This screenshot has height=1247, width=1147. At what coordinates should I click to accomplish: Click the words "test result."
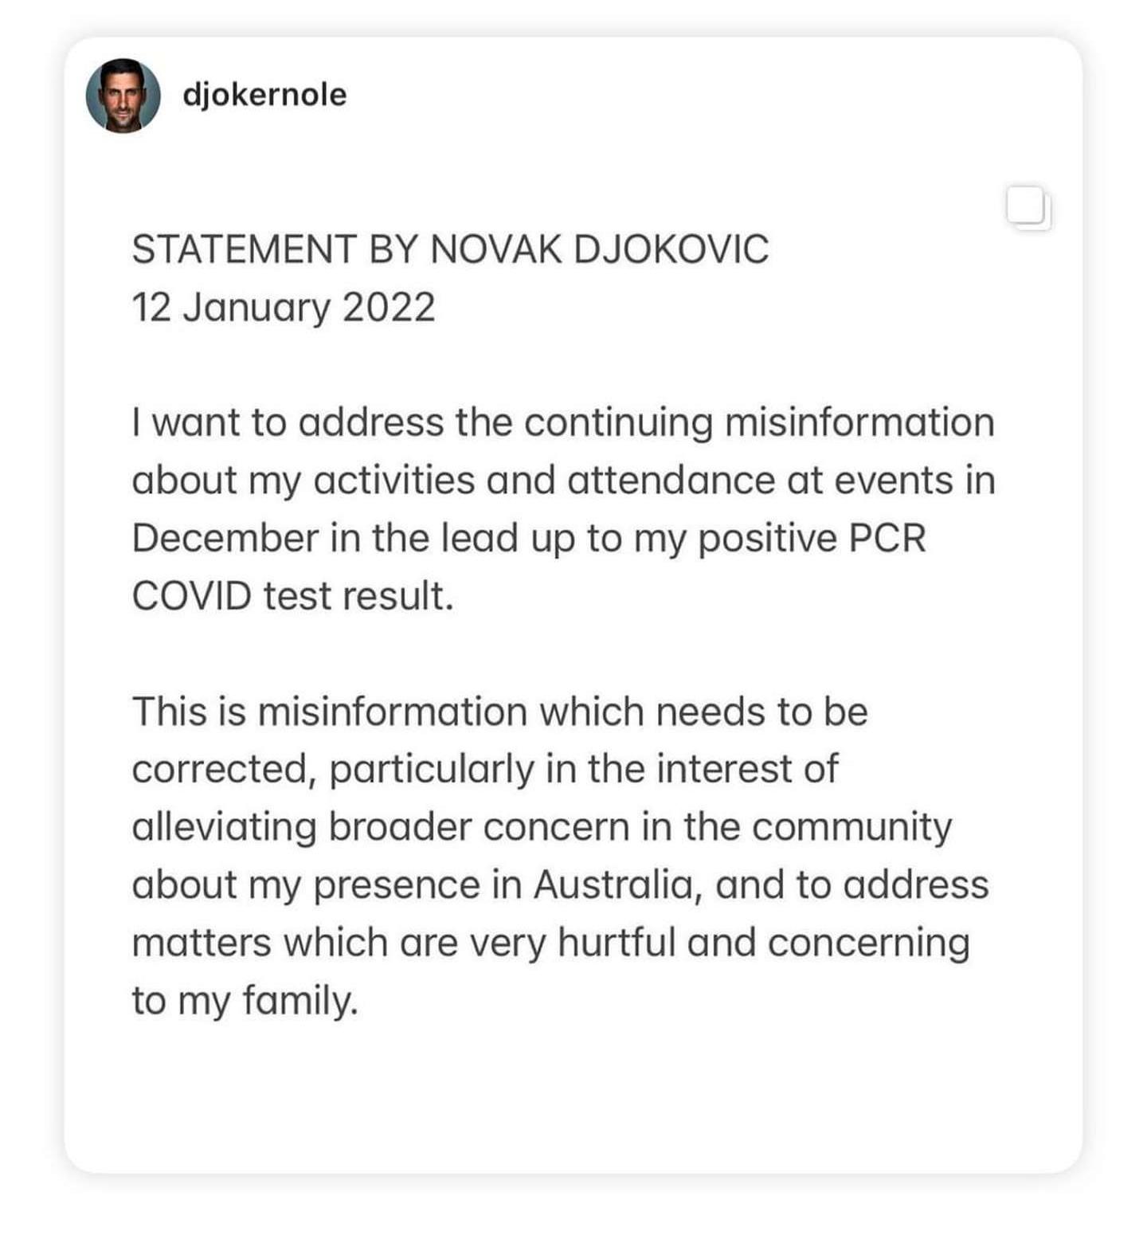358,596
